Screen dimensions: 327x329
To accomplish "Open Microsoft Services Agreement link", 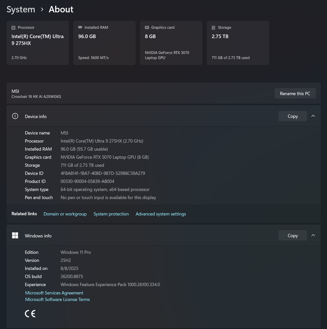I will [54, 293].
